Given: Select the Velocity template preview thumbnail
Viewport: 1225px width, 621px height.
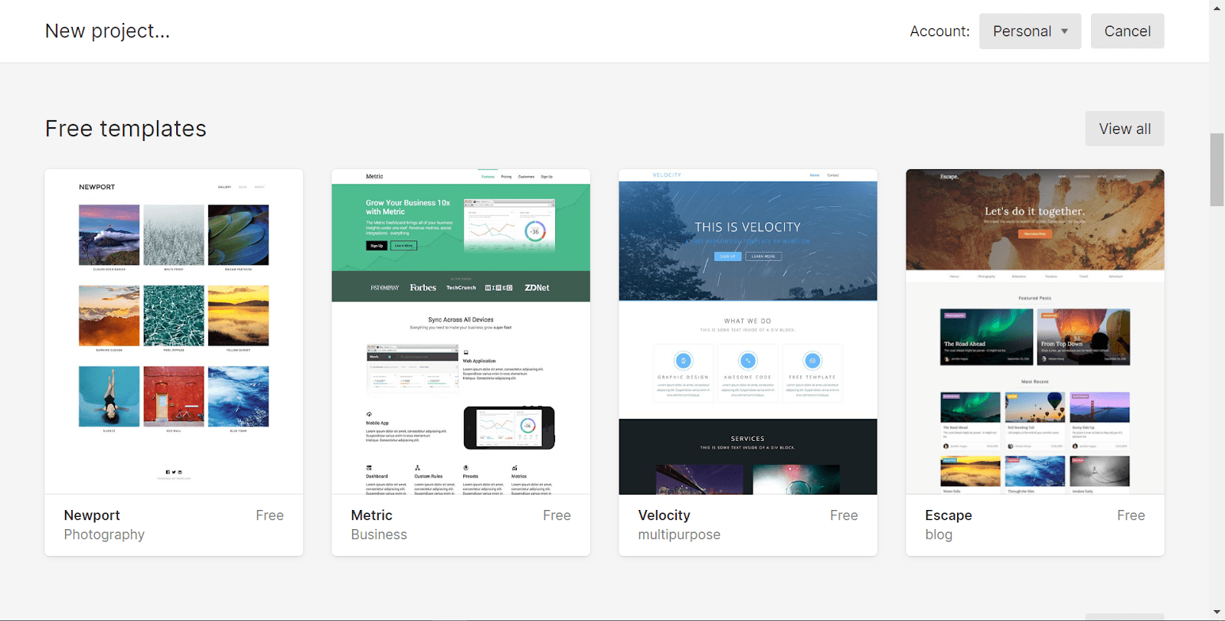Looking at the screenshot, I should click(x=748, y=332).
